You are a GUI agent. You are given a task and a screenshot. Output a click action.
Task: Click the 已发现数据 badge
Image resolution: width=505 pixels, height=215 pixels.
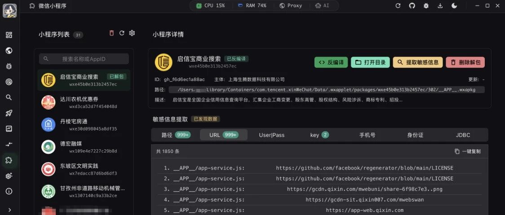click(205, 119)
